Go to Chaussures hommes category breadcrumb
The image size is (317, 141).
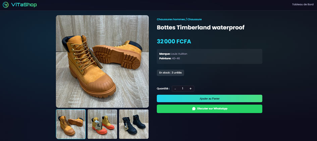click(x=171, y=19)
